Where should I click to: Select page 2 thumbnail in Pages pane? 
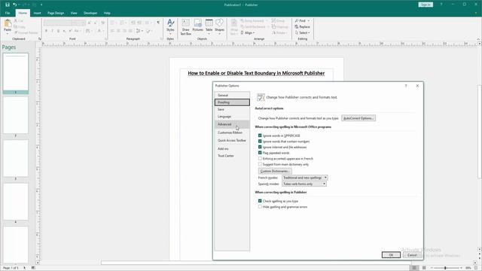(x=16, y=115)
